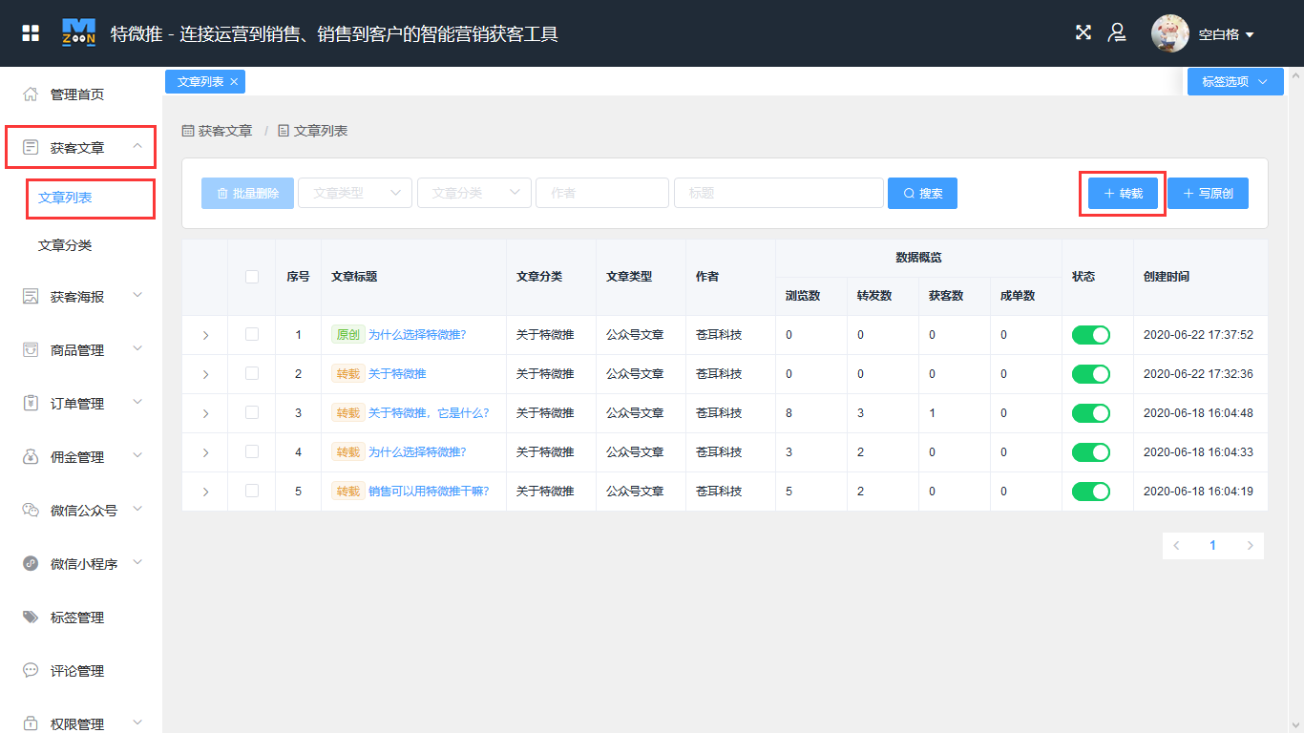Open article 关于特微推，它是什么?
1304x733 pixels.
point(429,413)
